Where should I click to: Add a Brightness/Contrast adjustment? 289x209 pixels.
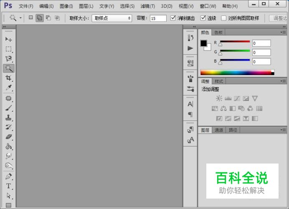tap(219, 98)
